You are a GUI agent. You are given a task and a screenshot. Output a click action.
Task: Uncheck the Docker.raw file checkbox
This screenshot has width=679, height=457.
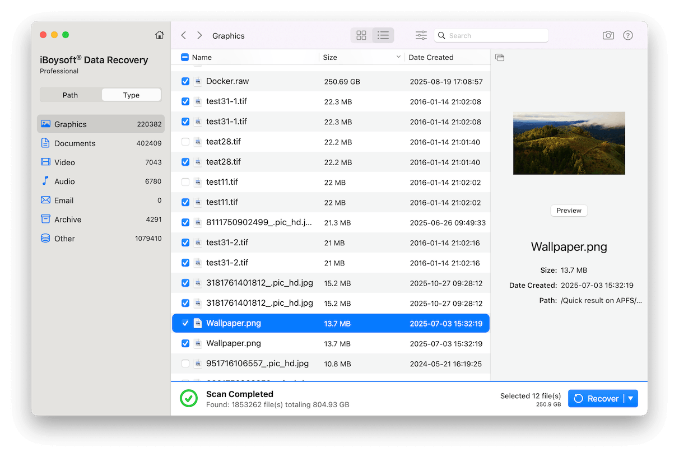click(x=185, y=81)
